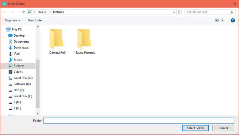Select Pictures in address breadcrumb
The width and height of the screenshot is (239, 135).
[x=58, y=12]
